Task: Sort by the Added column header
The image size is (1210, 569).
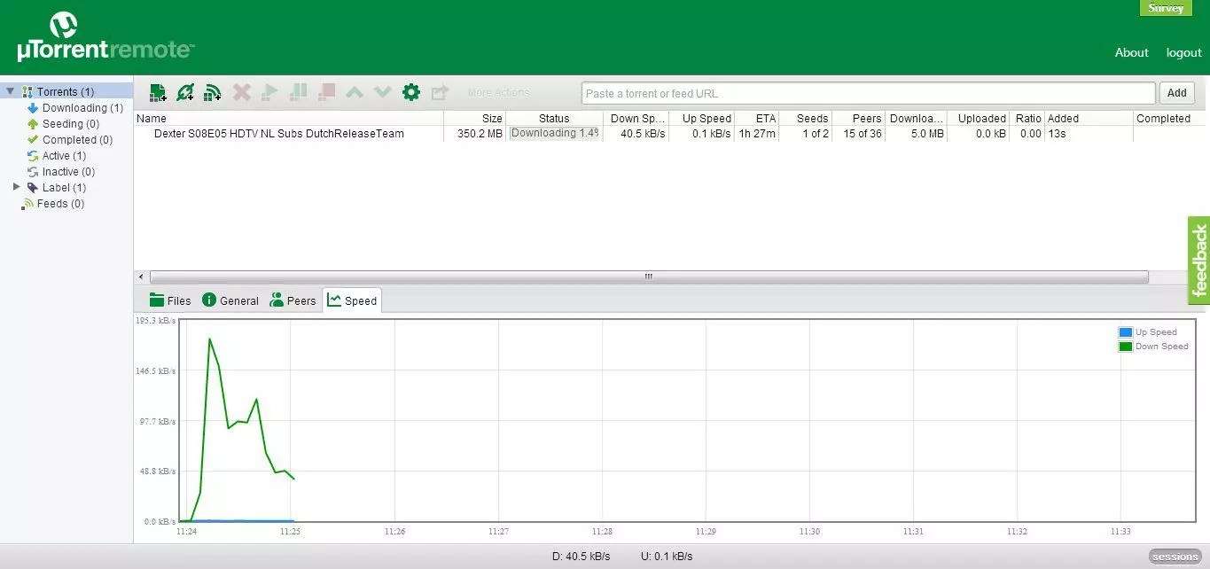Action: coord(1089,118)
